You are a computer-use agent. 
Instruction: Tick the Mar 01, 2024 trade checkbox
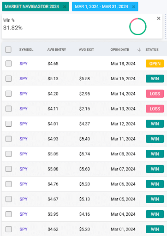tap(8, 229)
